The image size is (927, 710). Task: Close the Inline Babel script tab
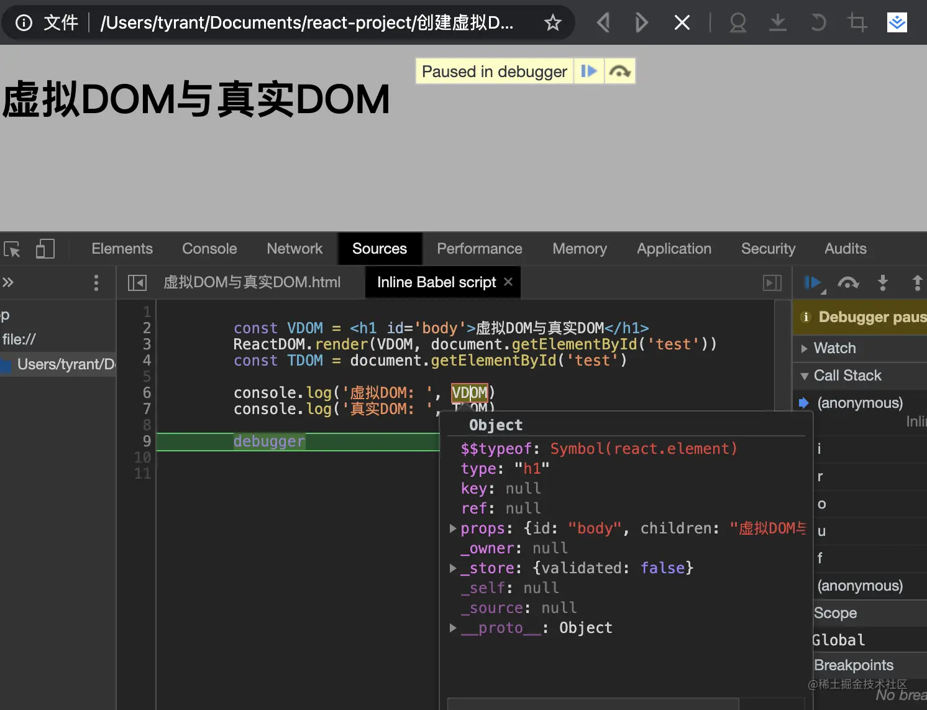pos(508,282)
